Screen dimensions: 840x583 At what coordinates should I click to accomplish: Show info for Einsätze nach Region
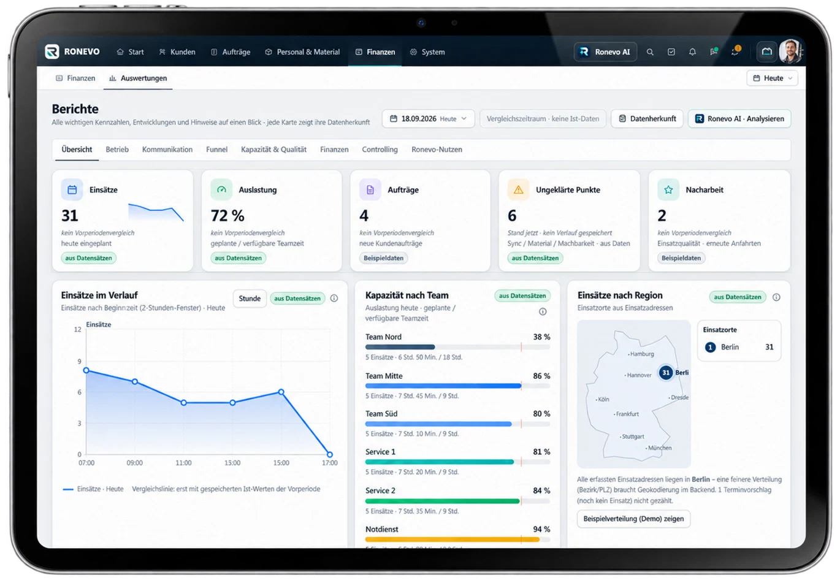[776, 297]
